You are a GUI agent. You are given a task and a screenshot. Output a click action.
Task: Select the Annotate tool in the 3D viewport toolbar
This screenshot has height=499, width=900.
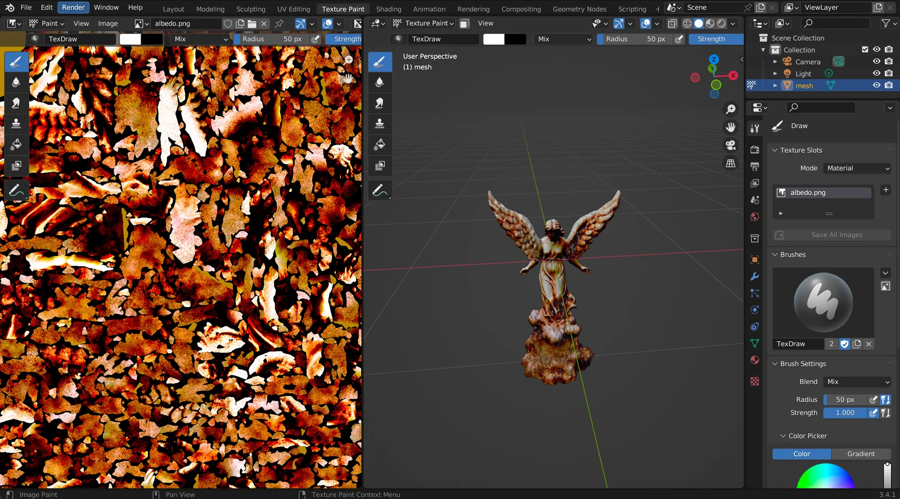pos(380,190)
